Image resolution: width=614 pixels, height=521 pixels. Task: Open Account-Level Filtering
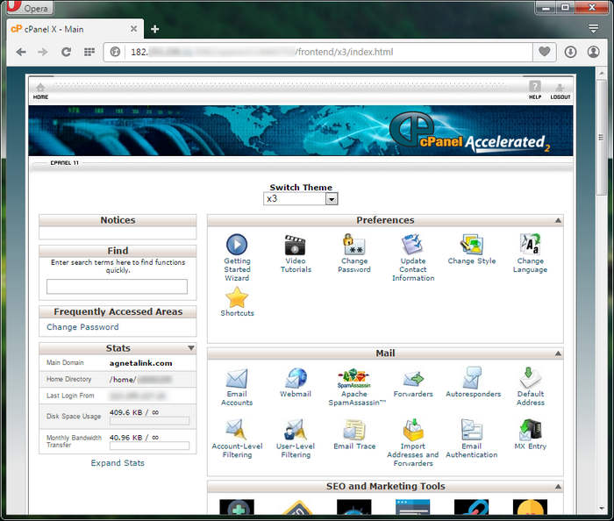(236, 430)
